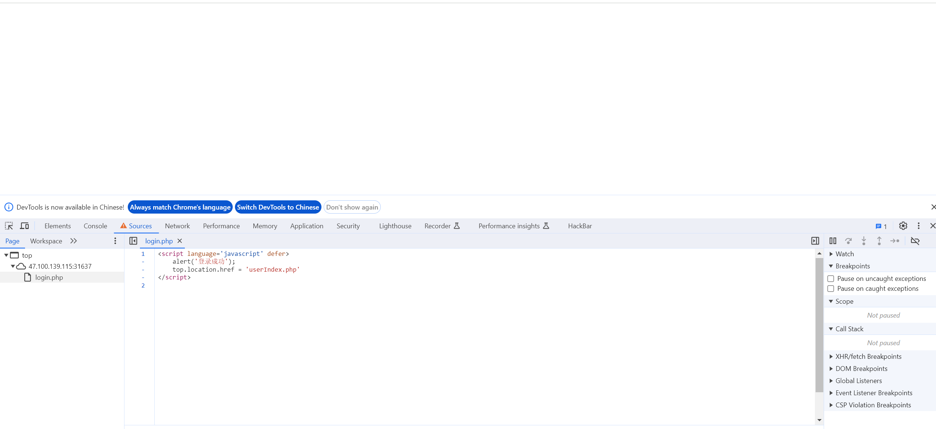Click the 'userIndex.php' string in code

[273, 269]
